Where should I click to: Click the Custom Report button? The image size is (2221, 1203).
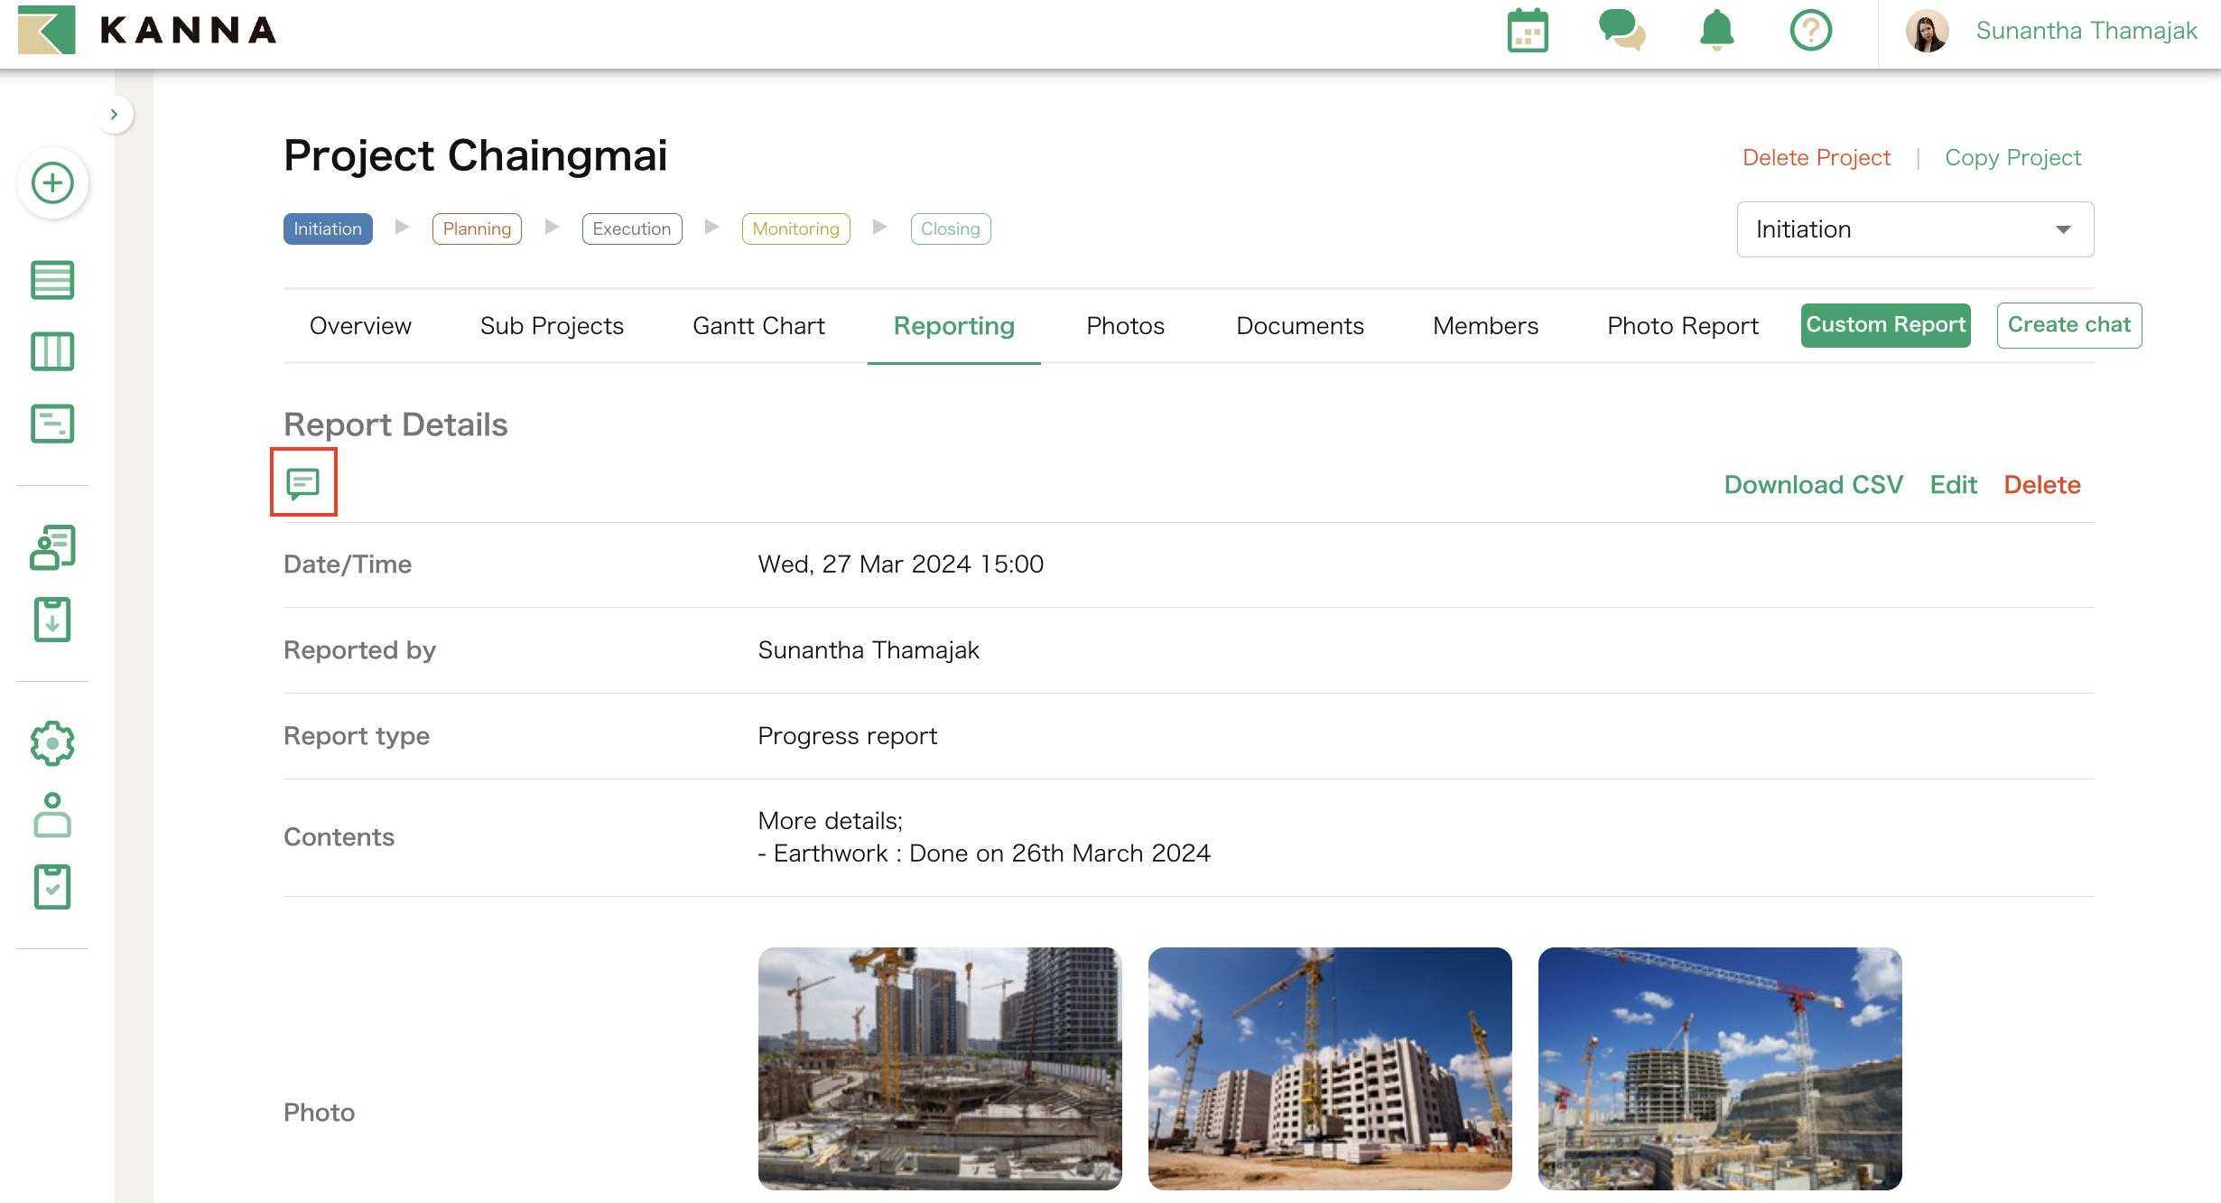pyautogui.click(x=1885, y=325)
